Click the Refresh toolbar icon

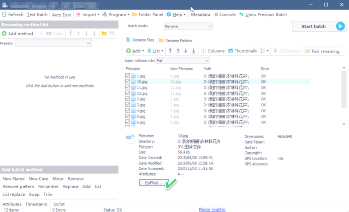click(4, 14)
